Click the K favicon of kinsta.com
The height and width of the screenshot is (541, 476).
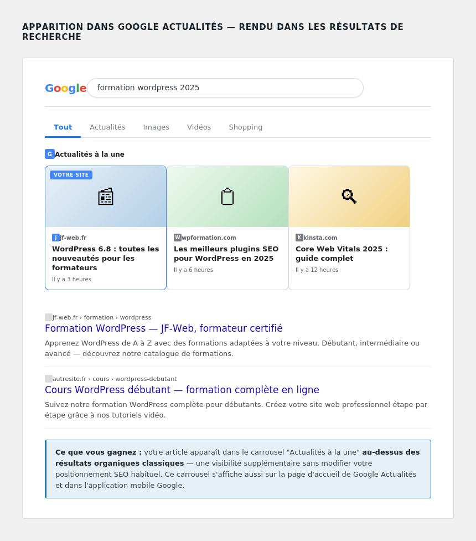[x=299, y=238]
